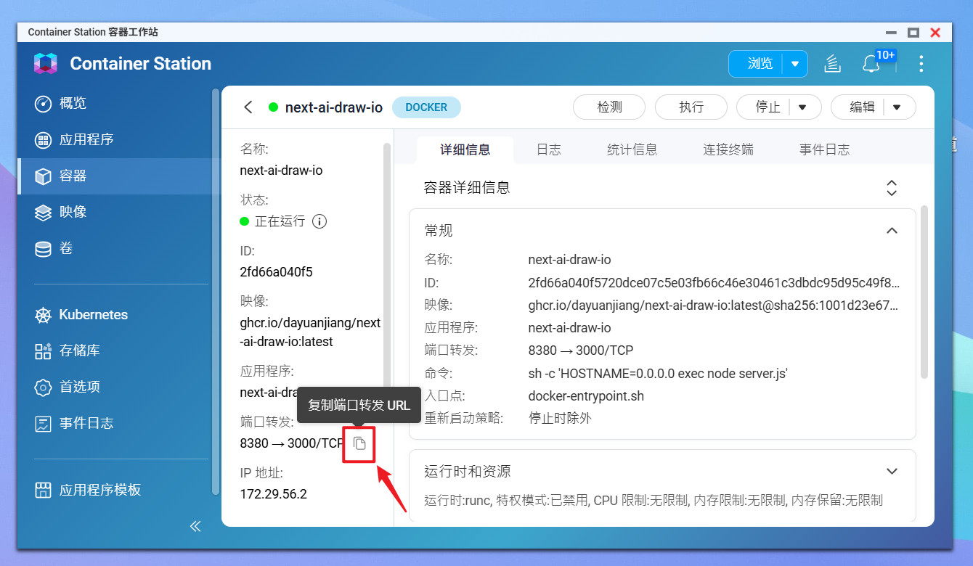Click the DOCKER badge

pos(426,107)
